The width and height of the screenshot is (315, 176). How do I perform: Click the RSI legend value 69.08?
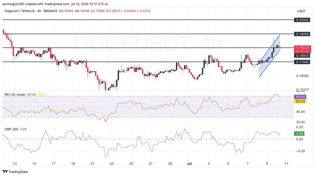[31, 95]
